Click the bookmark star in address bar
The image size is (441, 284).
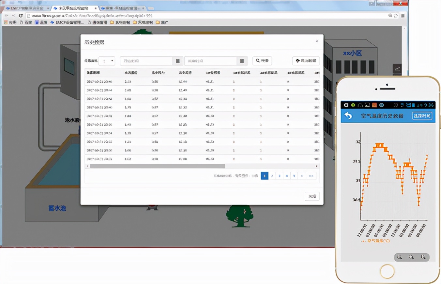pyautogui.click(x=396, y=16)
